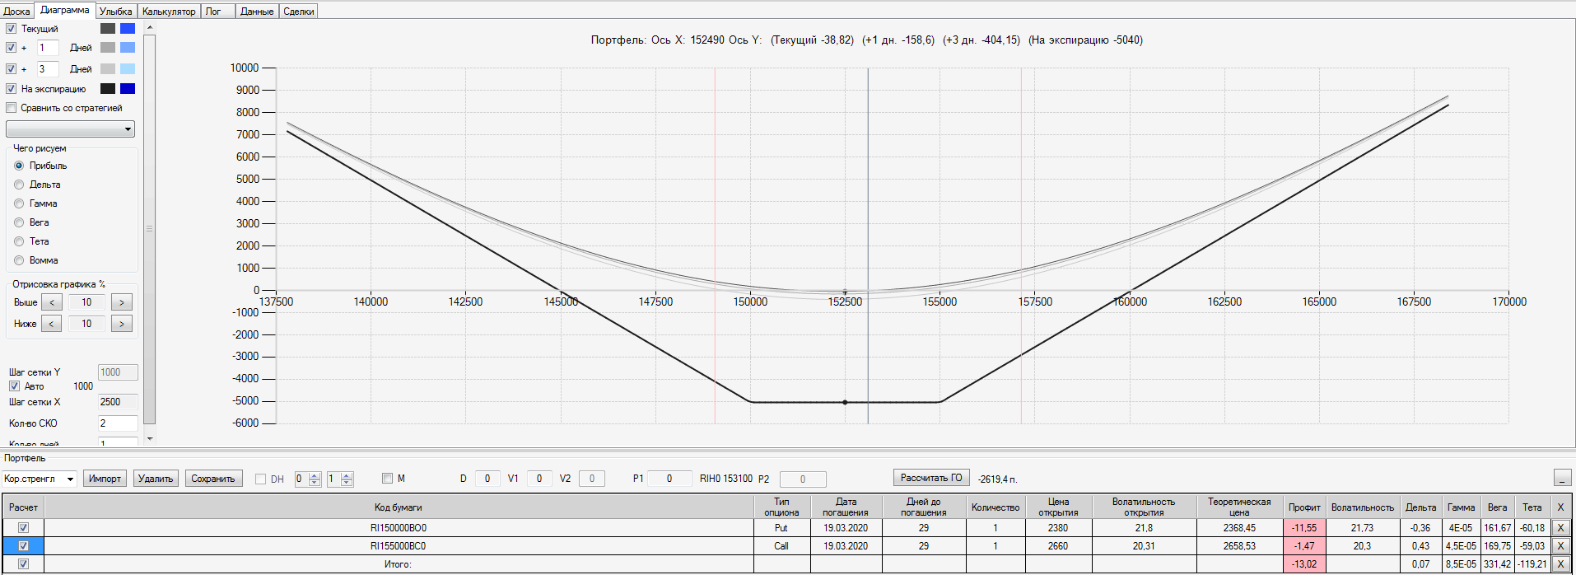Open Сделки tab
Image resolution: width=1576 pixels, height=575 pixels.
pyautogui.click(x=299, y=12)
